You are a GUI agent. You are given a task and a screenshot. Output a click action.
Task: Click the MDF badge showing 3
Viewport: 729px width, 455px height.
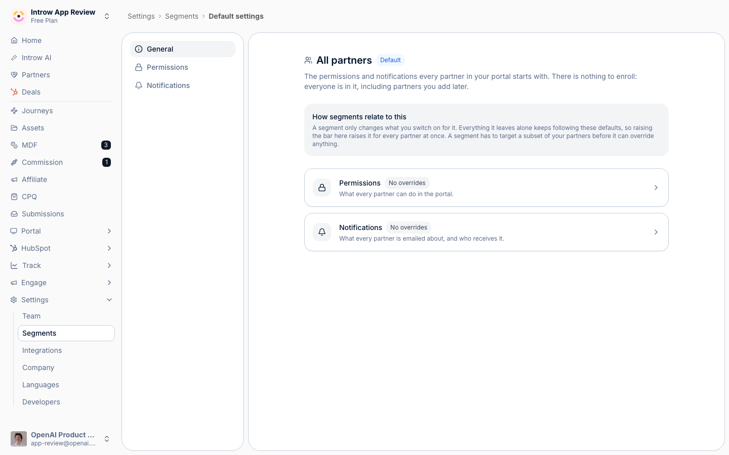click(x=106, y=145)
